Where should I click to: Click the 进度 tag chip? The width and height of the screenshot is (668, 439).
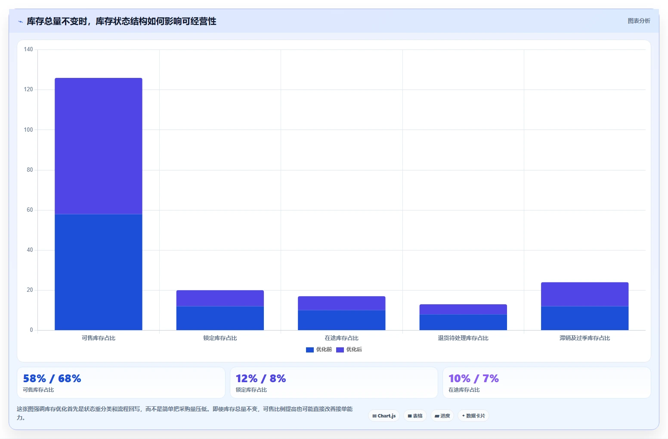(442, 416)
